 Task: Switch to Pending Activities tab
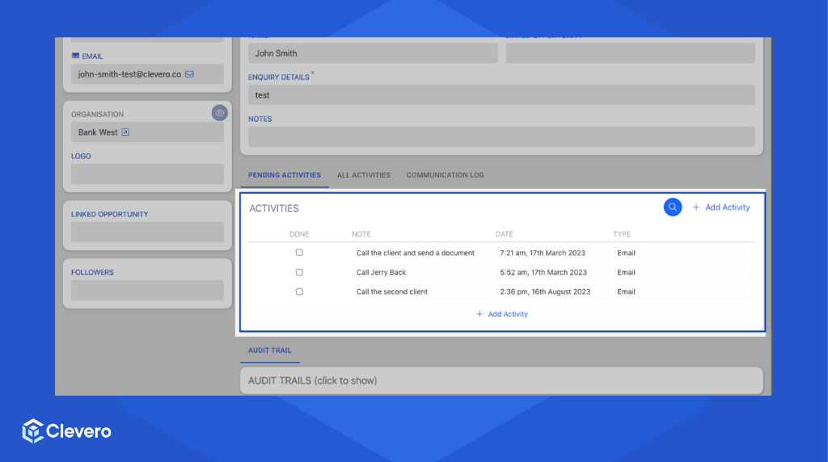coord(284,175)
